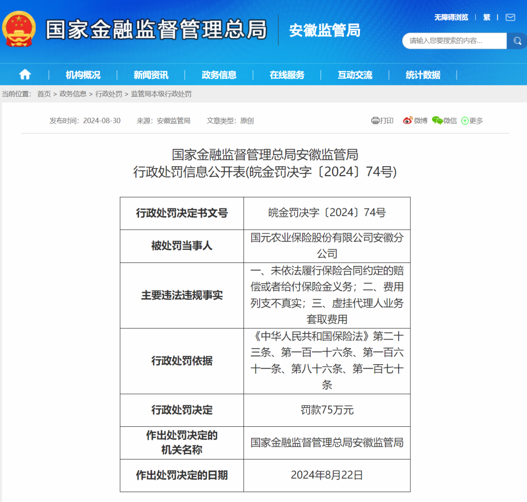The height and width of the screenshot is (502, 527).
Task: Open the mail envelope icon
Action: (x=510, y=17)
